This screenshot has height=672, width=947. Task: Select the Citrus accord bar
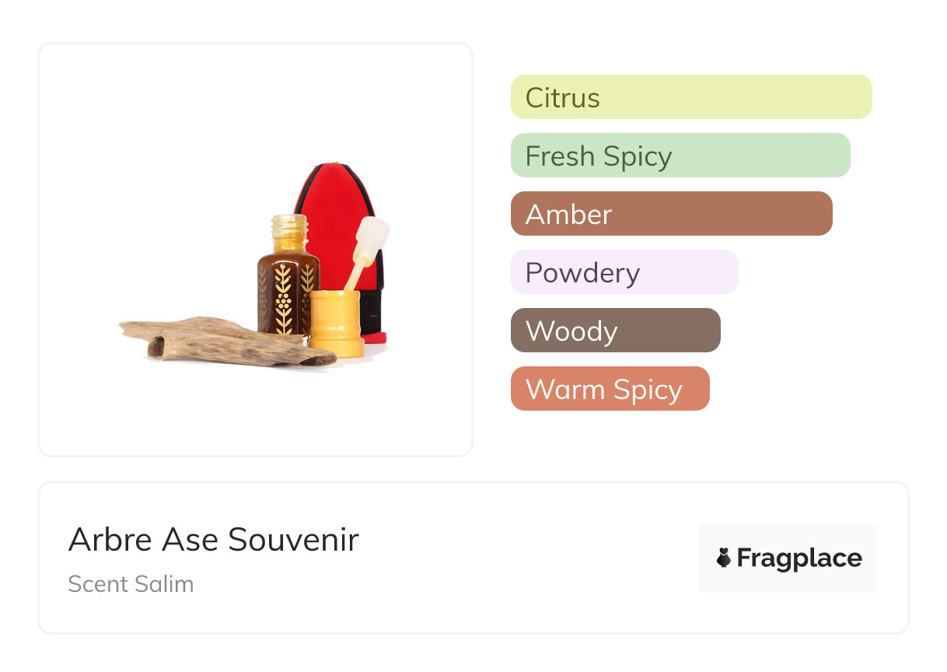coord(690,97)
